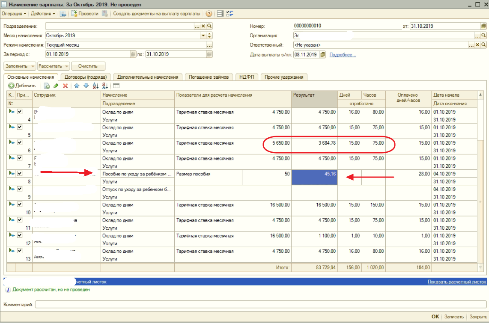Toggle the checkbox in row 8
Image resolution: width=489 pixels, height=323 pixels.
(x=19, y=173)
